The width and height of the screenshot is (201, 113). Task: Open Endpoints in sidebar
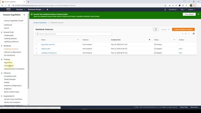(8, 89)
